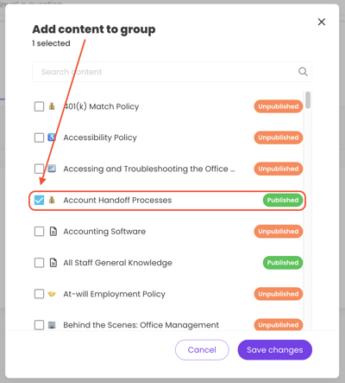Image resolution: width=345 pixels, height=383 pixels.
Task: Click the icon beside Behind the Scenes: Office Management
Action: [x=52, y=325]
